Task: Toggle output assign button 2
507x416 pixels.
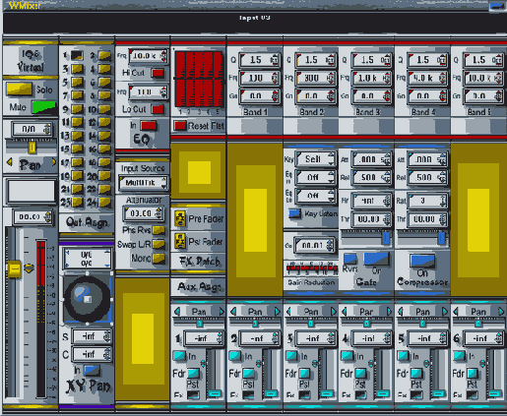Action: pyautogui.click(x=104, y=55)
